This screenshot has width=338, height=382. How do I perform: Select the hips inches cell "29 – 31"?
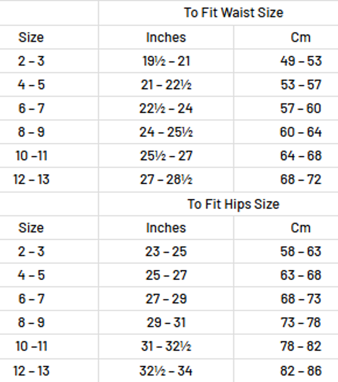[166, 323]
